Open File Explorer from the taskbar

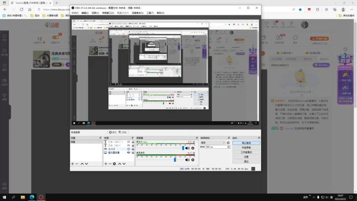click(x=23, y=197)
